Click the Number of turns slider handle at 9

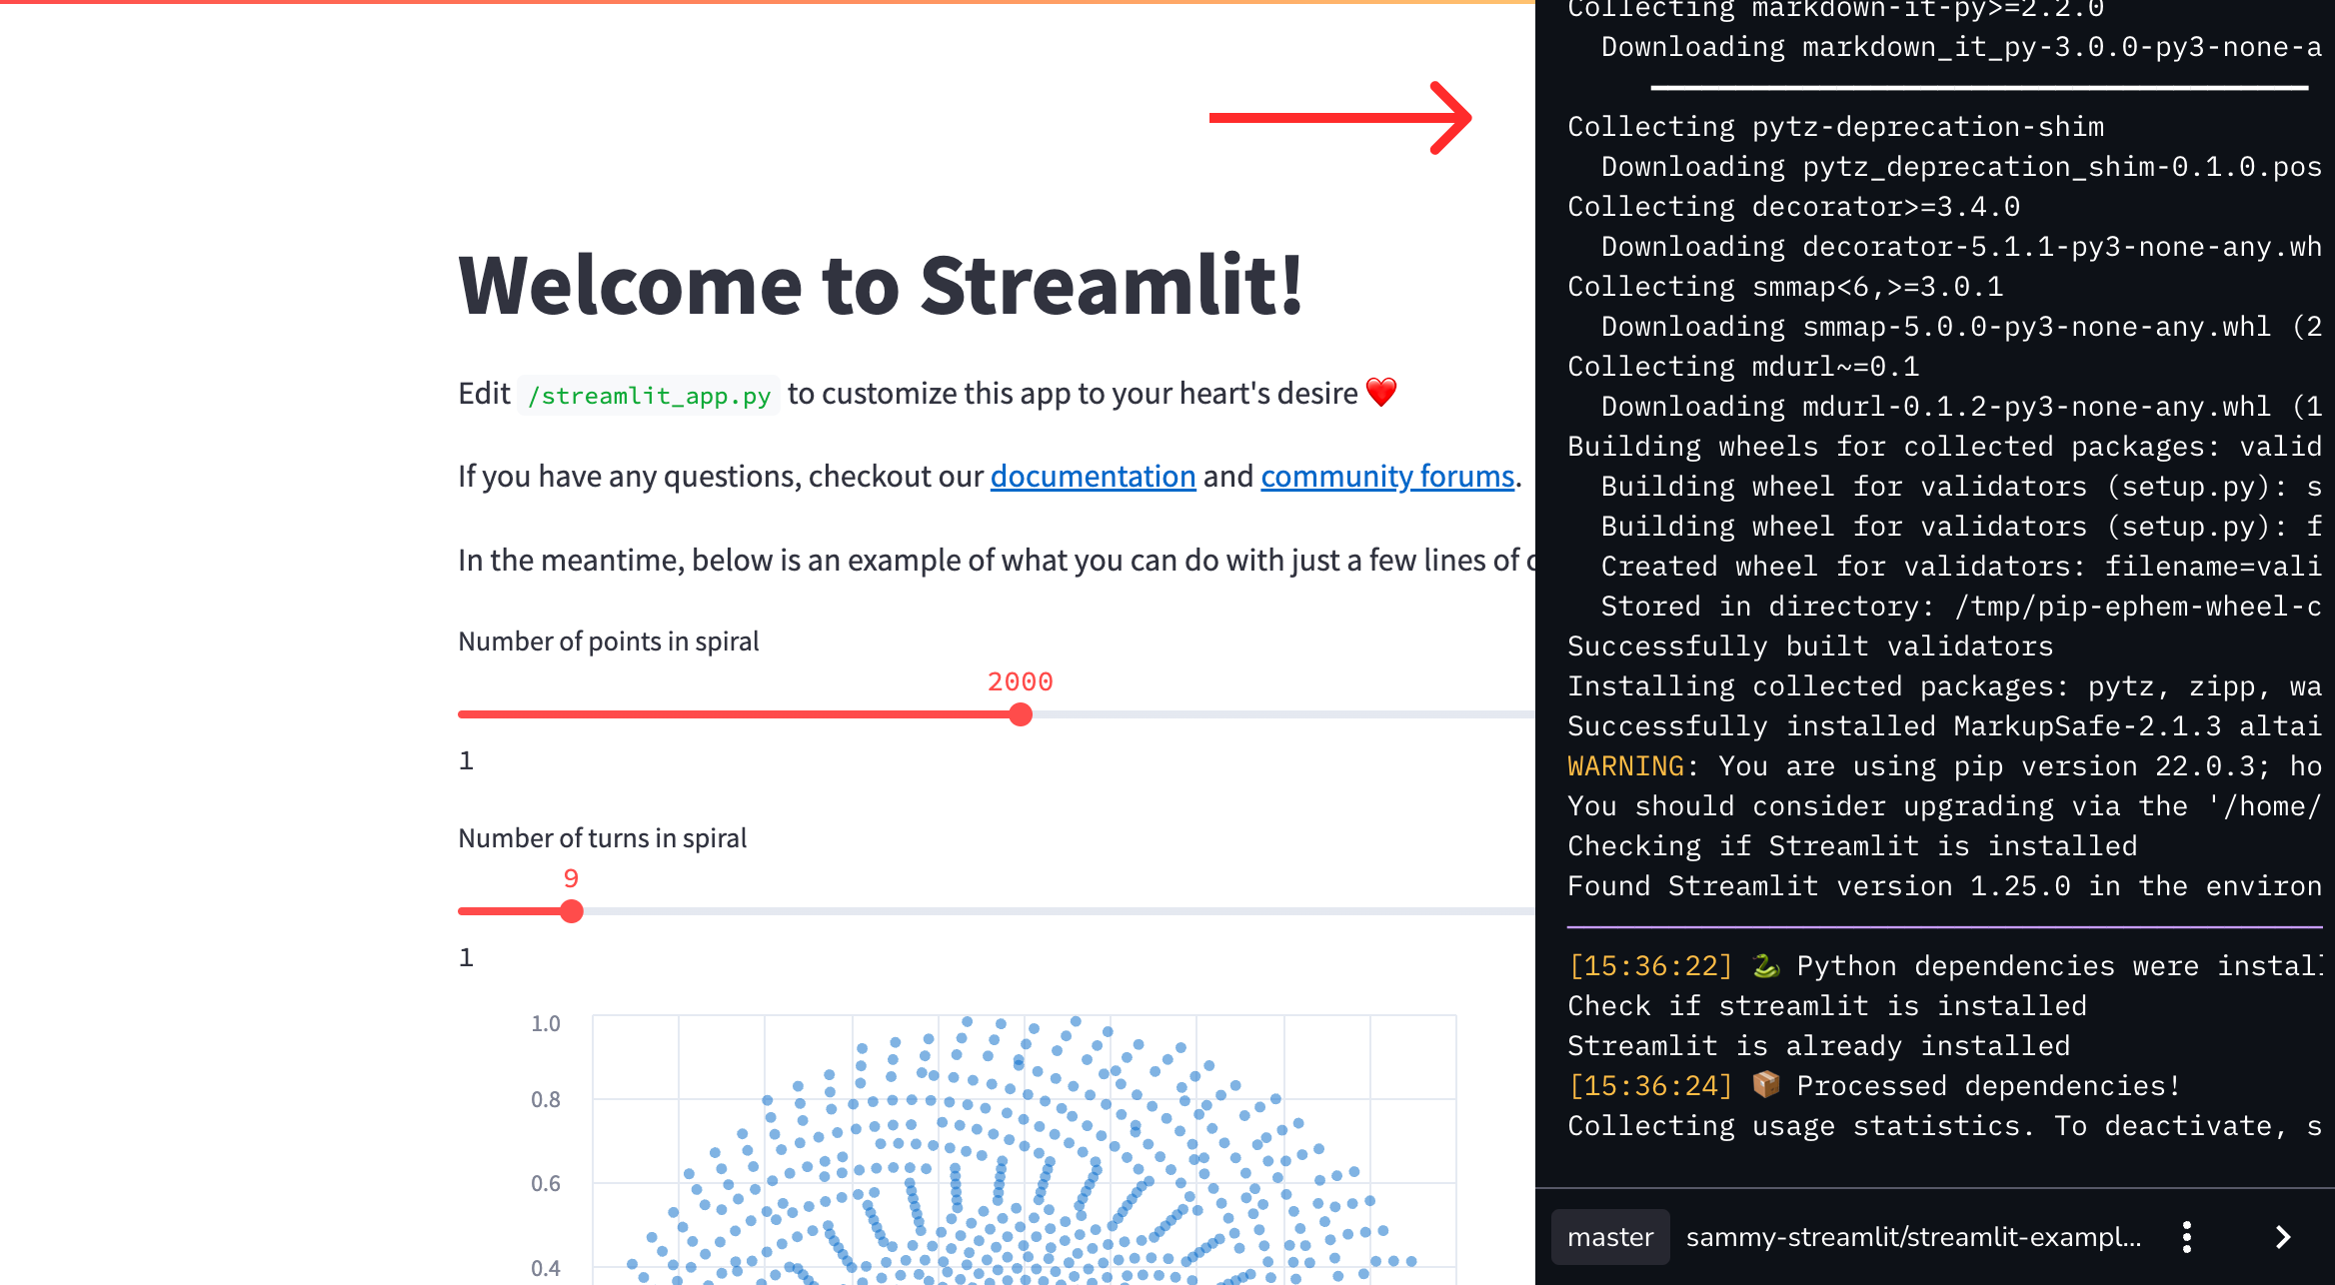click(x=572, y=911)
